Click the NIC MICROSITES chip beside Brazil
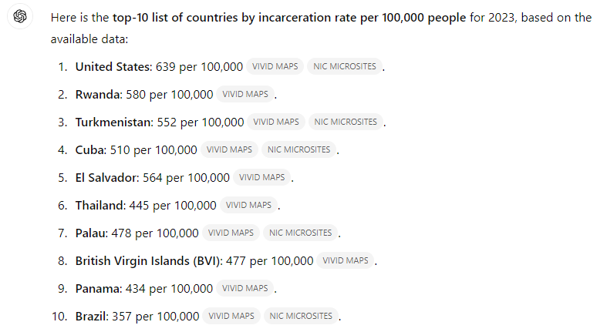607x332 pixels. pyautogui.click(x=301, y=316)
